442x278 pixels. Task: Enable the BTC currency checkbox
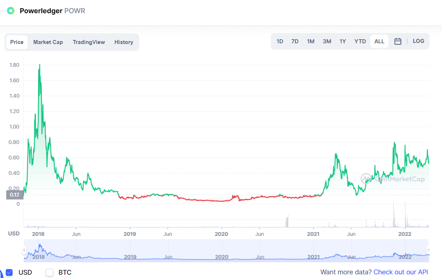(49, 272)
